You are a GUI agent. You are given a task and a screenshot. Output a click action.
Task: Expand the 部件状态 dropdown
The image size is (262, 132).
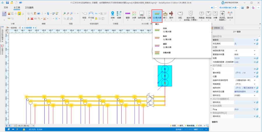click(x=254, y=95)
